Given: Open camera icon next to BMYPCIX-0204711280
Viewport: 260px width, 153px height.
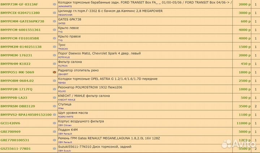Looking at the screenshot, I should pos(55,13).
